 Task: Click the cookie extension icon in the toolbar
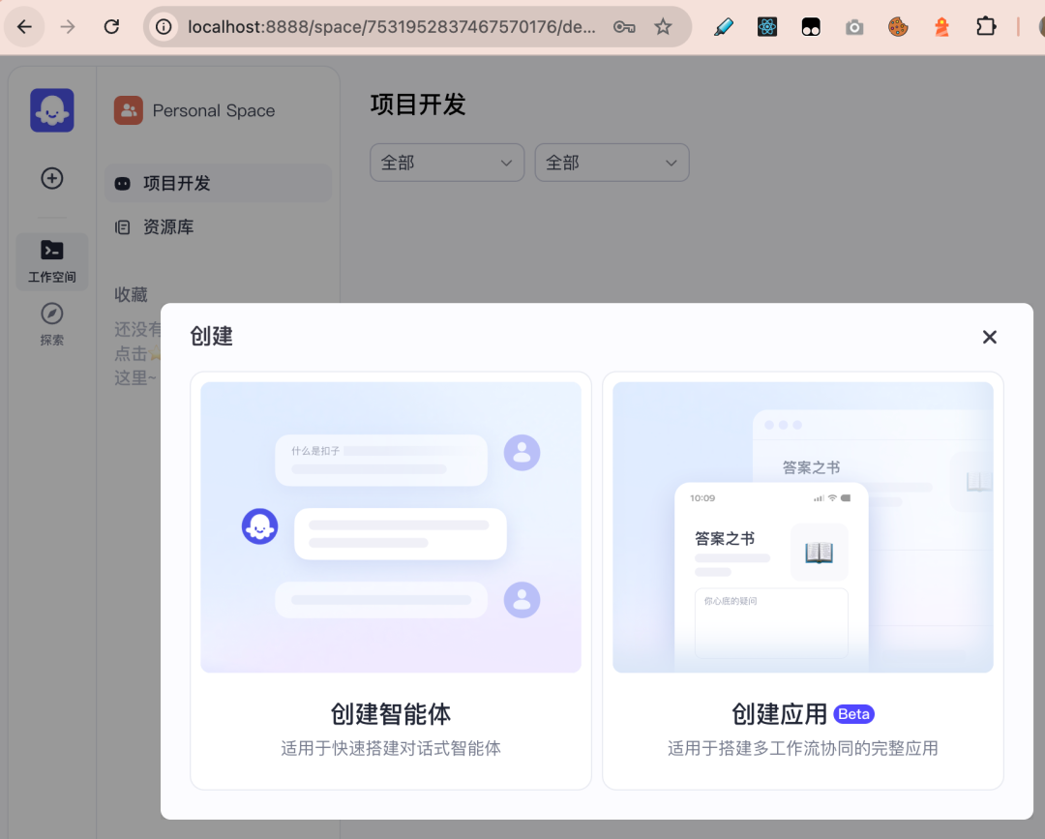pyautogui.click(x=898, y=26)
